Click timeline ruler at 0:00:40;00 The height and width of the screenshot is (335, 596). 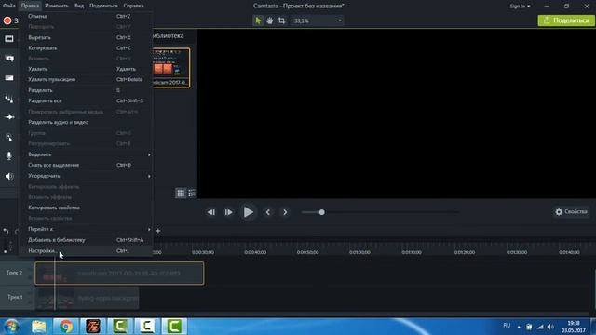255,252
